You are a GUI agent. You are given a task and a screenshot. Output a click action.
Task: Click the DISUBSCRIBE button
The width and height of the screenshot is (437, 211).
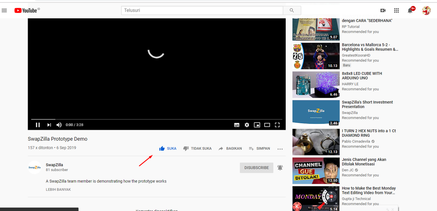(257, 168)
